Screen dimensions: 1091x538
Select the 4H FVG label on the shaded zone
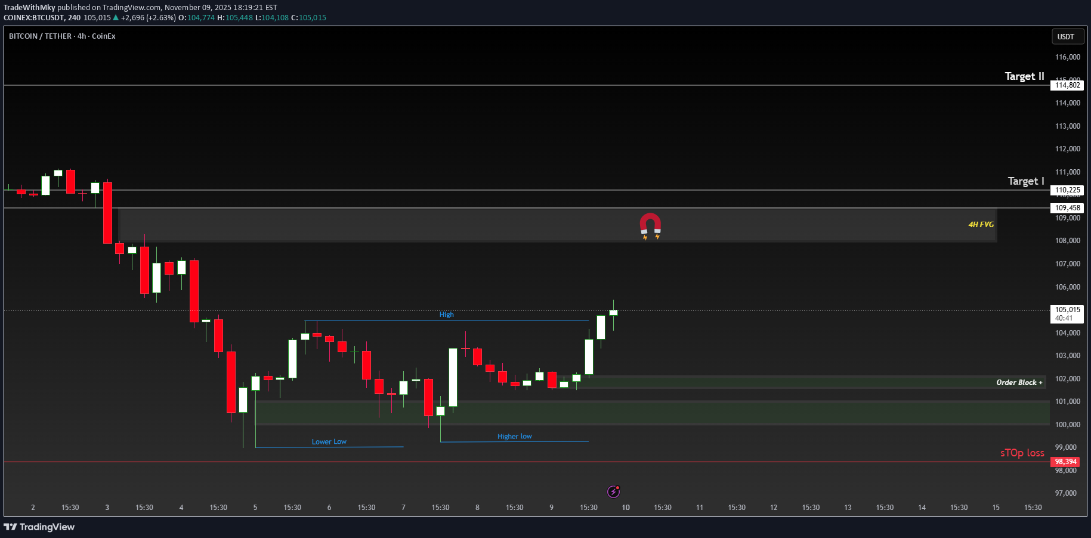[x=981, y=225]
